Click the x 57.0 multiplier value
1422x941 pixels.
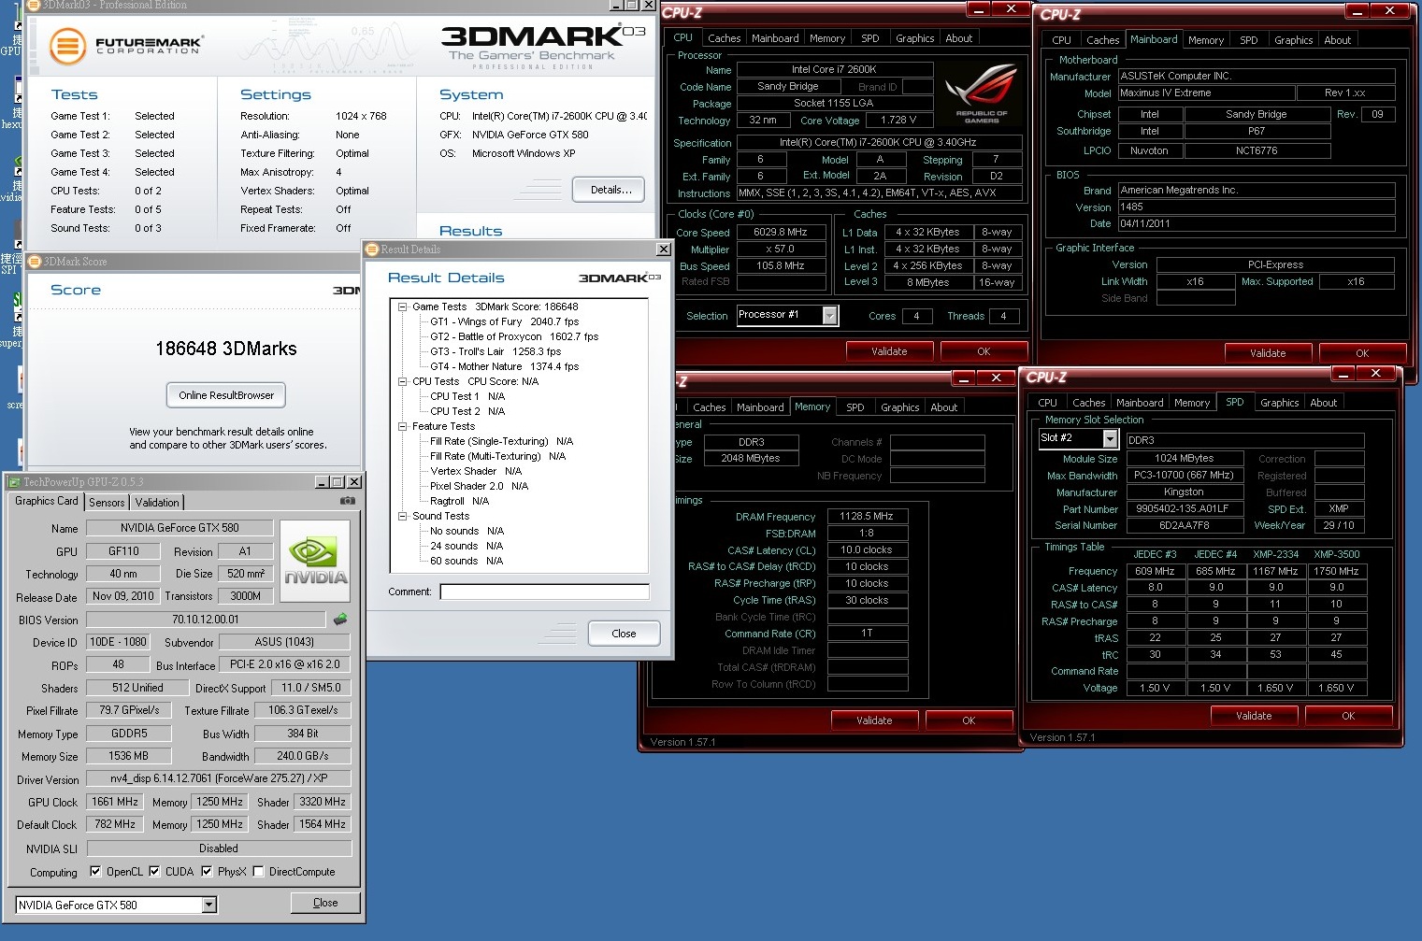tap(781, 249)
